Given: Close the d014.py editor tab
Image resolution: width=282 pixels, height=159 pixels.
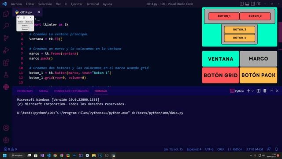Looking at the screenshot, I should click(x=39, y=12).
